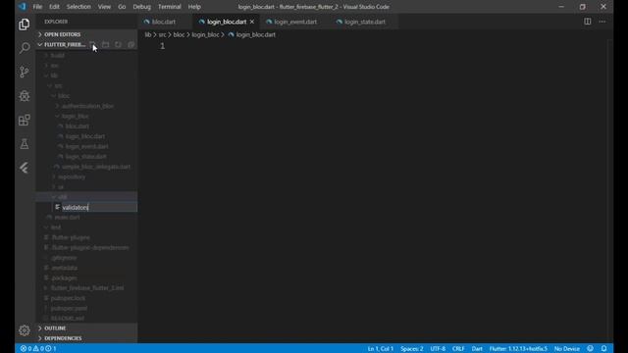Open notifications bell in status bar
The width and height of the screenshot is (628, 353).
click(x=604, y=349)
